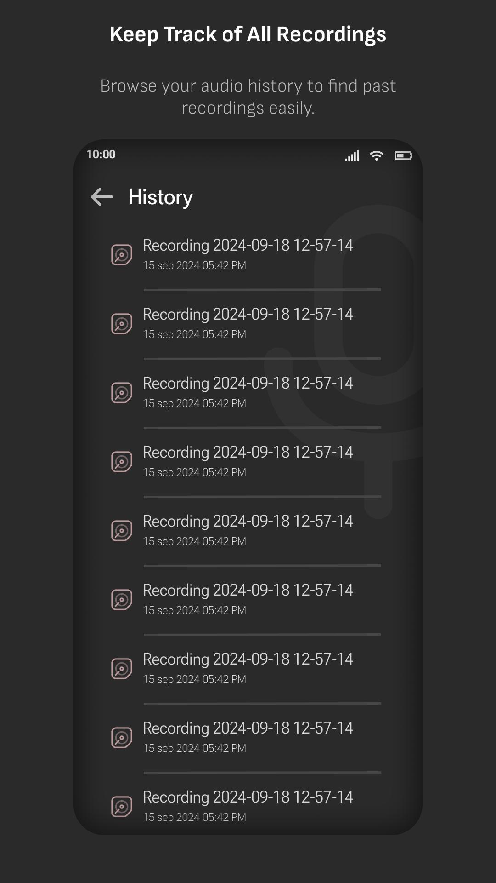Tap the first recording's disc icon
Image resolution: width=496 pixels, height=883 pixels.
pos(122,255)
